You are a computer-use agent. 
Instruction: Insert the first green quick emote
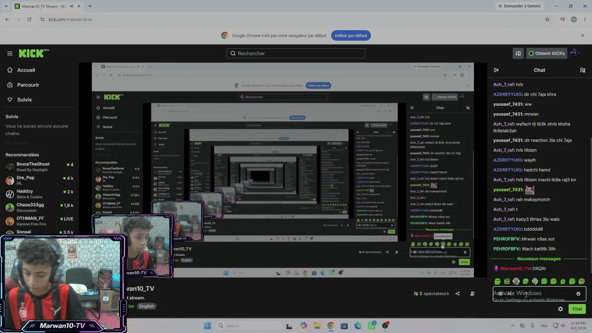tap(498, 281)
